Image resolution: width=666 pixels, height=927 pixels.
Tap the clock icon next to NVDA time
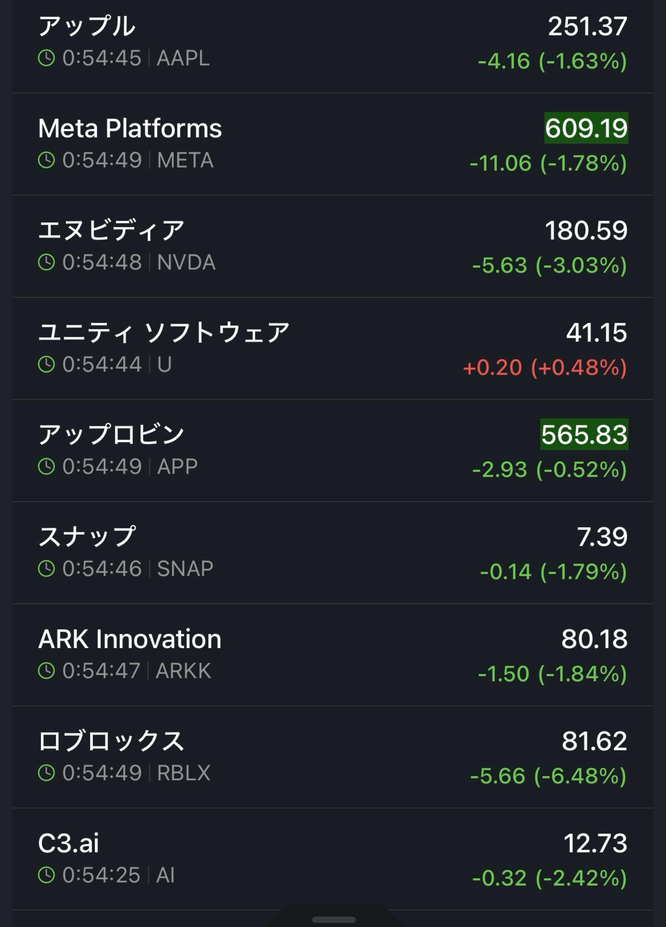click(x=46, y=262)
